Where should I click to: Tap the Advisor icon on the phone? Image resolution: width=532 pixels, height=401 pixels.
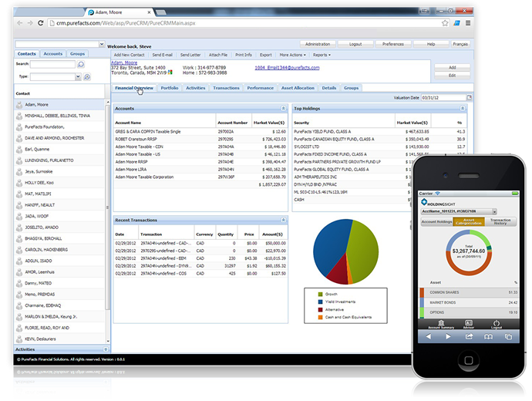(469, 324)
